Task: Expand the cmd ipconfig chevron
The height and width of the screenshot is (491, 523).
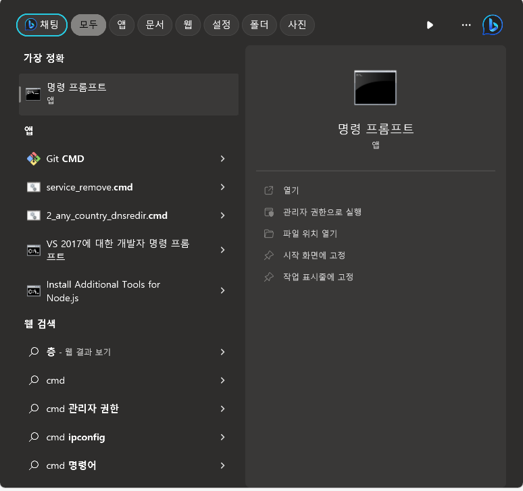Action: tap(222, 437)
